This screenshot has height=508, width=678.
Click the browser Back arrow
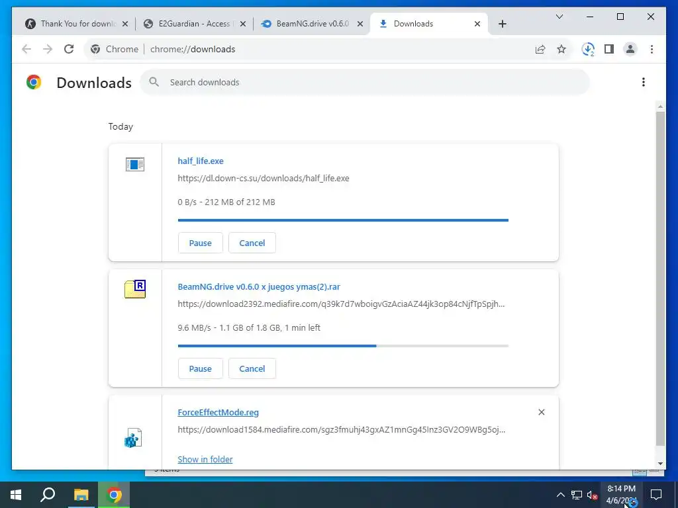26,49
